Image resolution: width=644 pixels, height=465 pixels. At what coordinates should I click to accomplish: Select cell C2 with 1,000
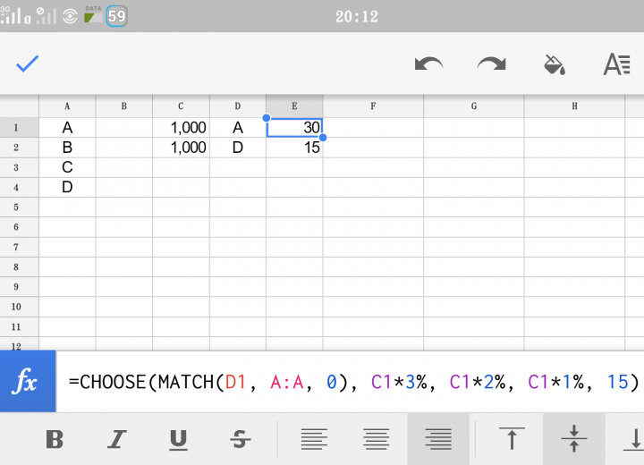coord(181,148)
